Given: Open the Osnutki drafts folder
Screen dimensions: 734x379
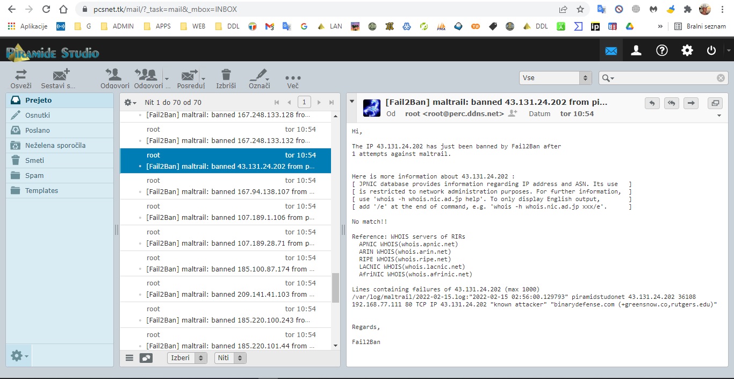Looking at the screenshot, I should pos(60,116).
